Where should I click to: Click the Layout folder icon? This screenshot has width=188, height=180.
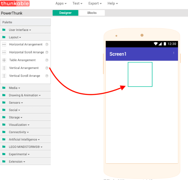pos(4,37)
